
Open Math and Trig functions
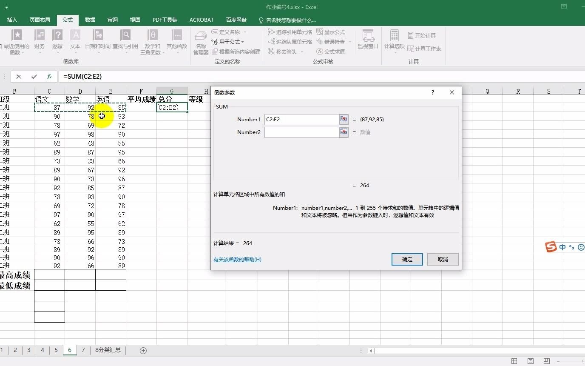(x=152, y=42)
